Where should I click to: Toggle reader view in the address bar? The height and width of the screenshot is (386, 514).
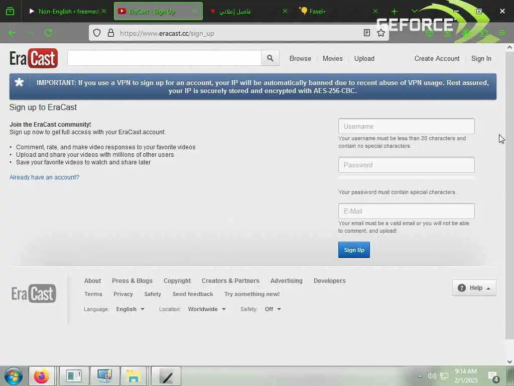click(367, 33)
